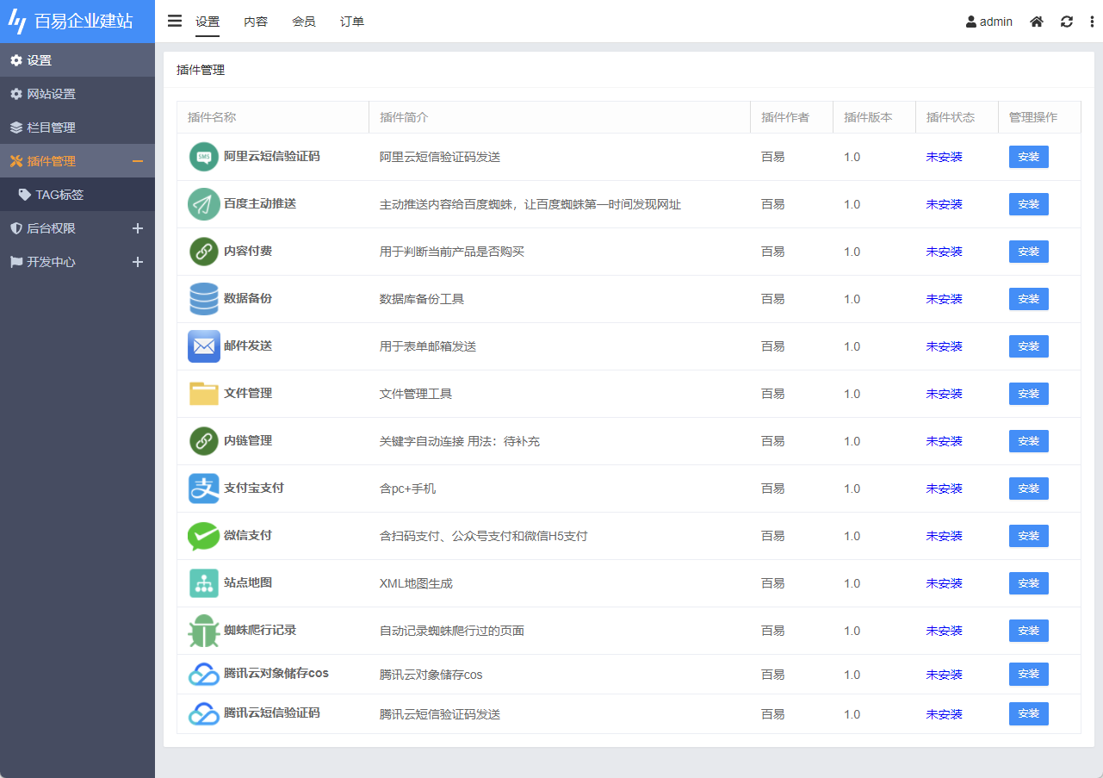Open 网站设置 in the sidebar
The image size is (1103, 778).
pyautogui.click(x=77, y=94)
